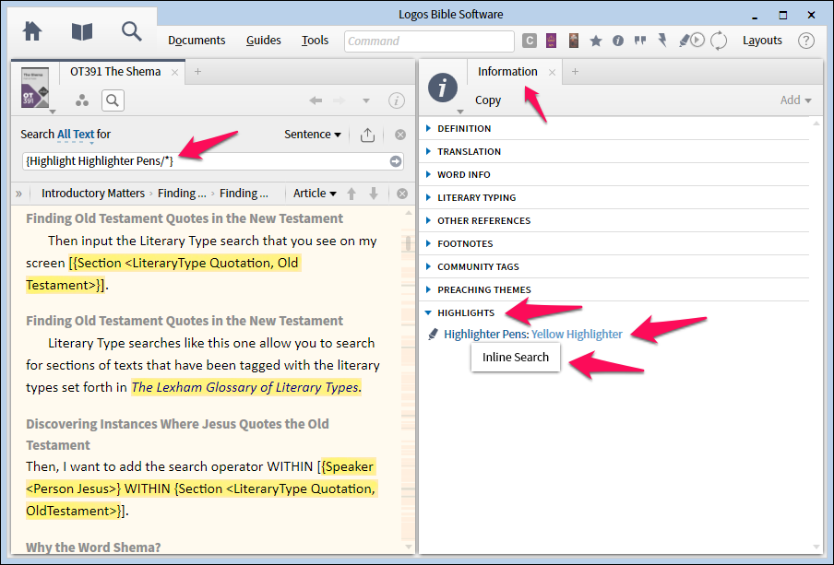Image resolution: width=834 pixels, height=565 pixels.
Task: Open the Guides menu
Action: pyautogui.click(x=263, y=41)
